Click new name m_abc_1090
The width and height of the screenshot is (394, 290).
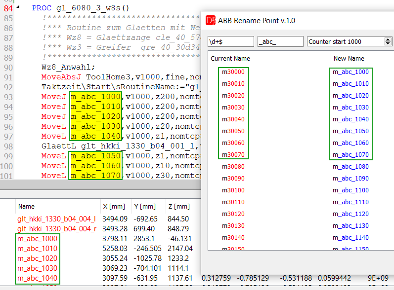(x=350, y=178)
